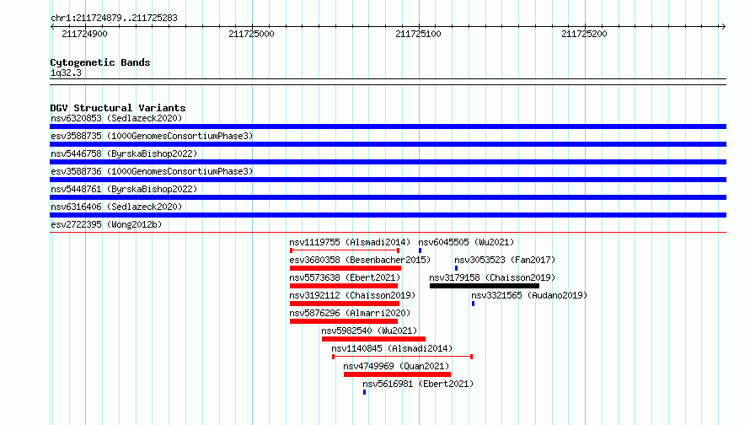Click the nsv5448761 (ByrskaBishop2022) label
The width and height of the screenshot is (750, 425).
124,189
